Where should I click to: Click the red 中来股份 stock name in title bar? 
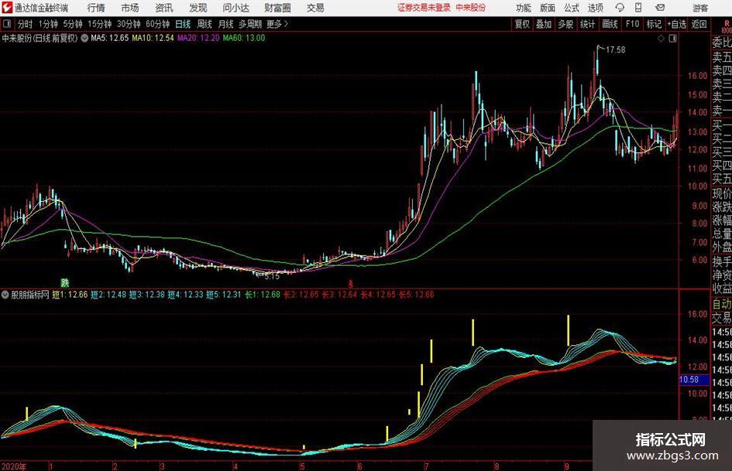click(471, 8)
